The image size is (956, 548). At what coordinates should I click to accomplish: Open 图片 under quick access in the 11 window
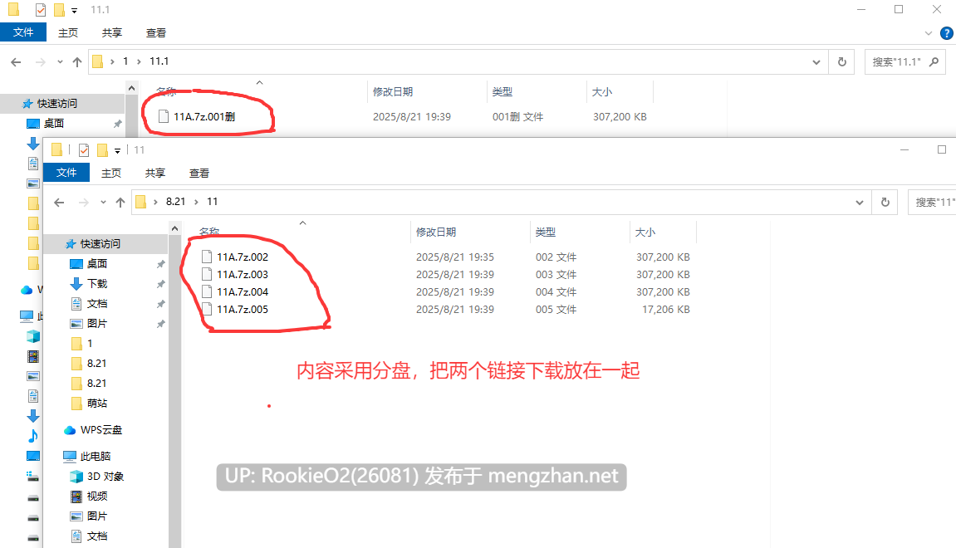(97, 323)
